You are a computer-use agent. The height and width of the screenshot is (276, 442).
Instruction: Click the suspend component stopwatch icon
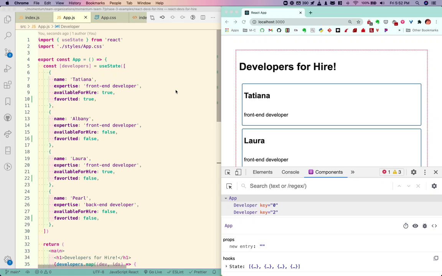click(406, 226)
